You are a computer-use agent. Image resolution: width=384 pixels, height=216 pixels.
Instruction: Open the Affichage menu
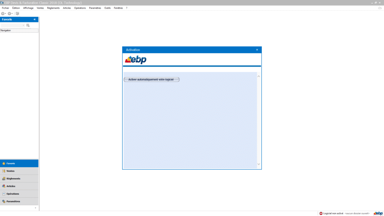28,8
